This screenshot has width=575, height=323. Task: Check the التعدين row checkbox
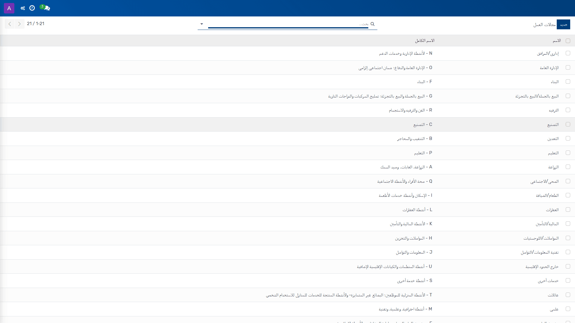568,138
